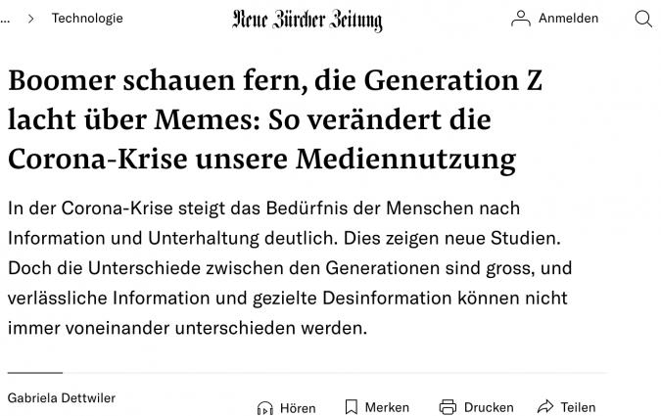Click the share arrow icon for Teilen
Screen dimensions: 661x416
[545, 407]
